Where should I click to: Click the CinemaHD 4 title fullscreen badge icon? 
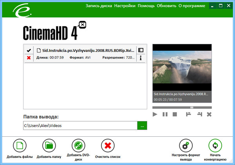coord(82,25)
